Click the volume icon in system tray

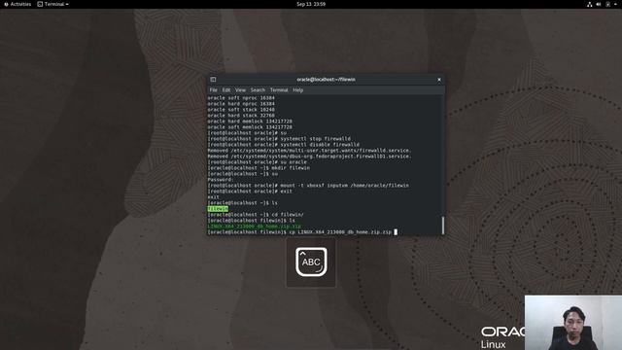[x=599, y=4]
